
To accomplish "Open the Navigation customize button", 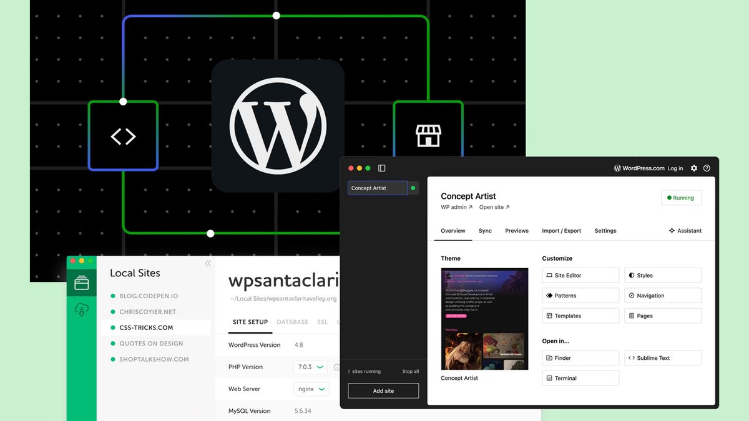I will coord(663,296).
